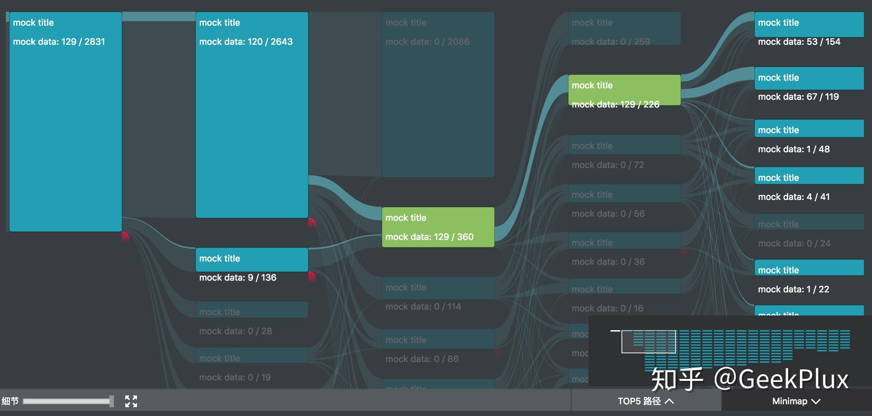The width and height of the screenshot is (872, 416).
Task: Adjust the 细节 detail slider handle
Action: coord(111,401)
